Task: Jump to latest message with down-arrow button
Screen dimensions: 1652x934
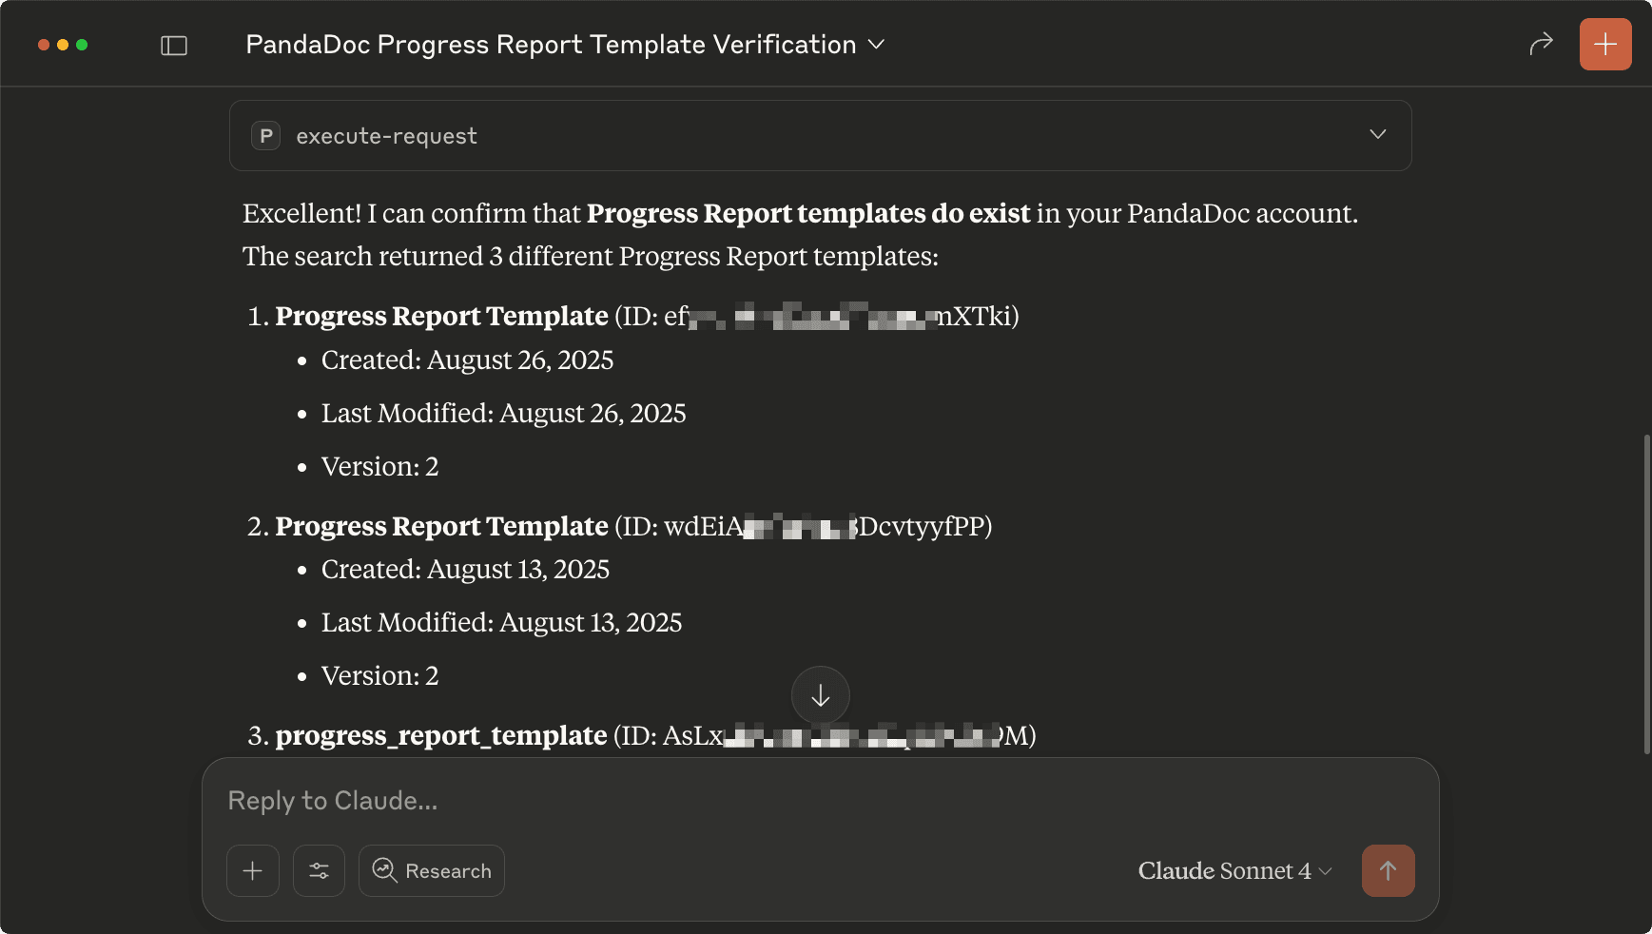Action: click(821, 695)
